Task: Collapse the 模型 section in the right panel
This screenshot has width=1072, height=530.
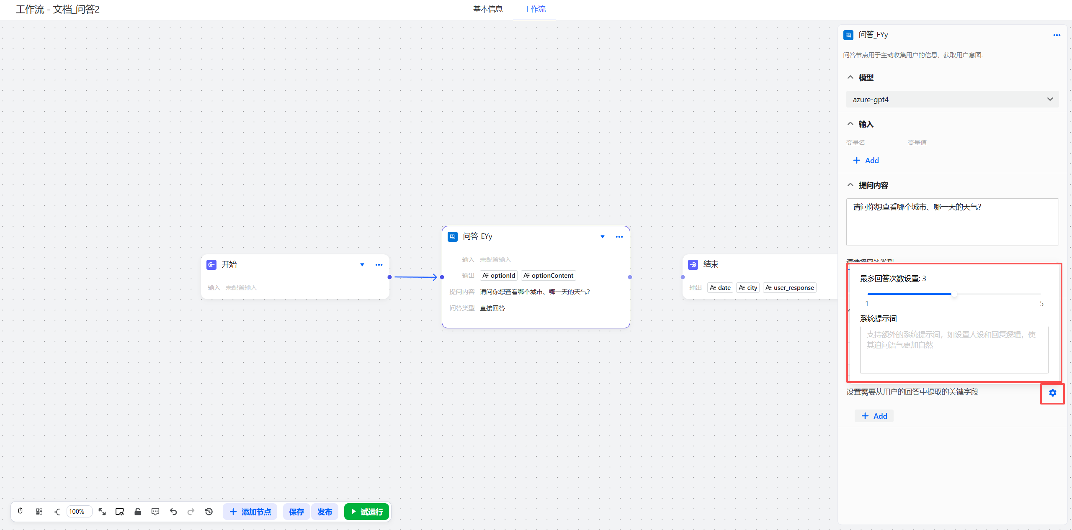Action: tap(850, 77)
